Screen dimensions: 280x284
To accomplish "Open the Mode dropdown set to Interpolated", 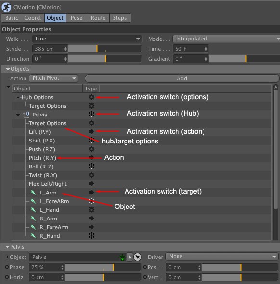I will point(226,39).
